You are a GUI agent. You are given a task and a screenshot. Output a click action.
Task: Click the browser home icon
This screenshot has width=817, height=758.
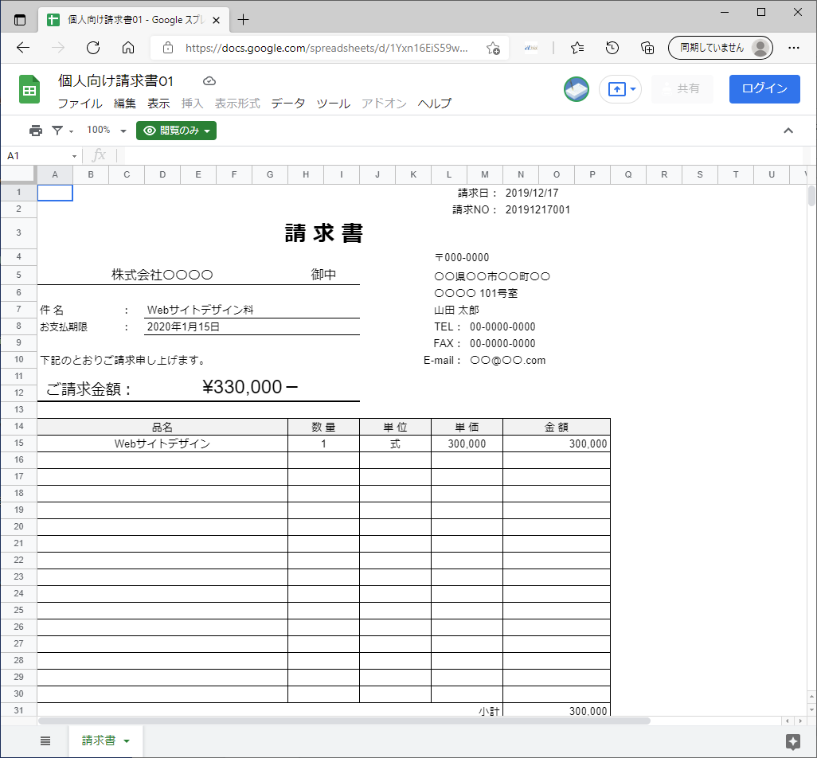(x=127, y=48)
